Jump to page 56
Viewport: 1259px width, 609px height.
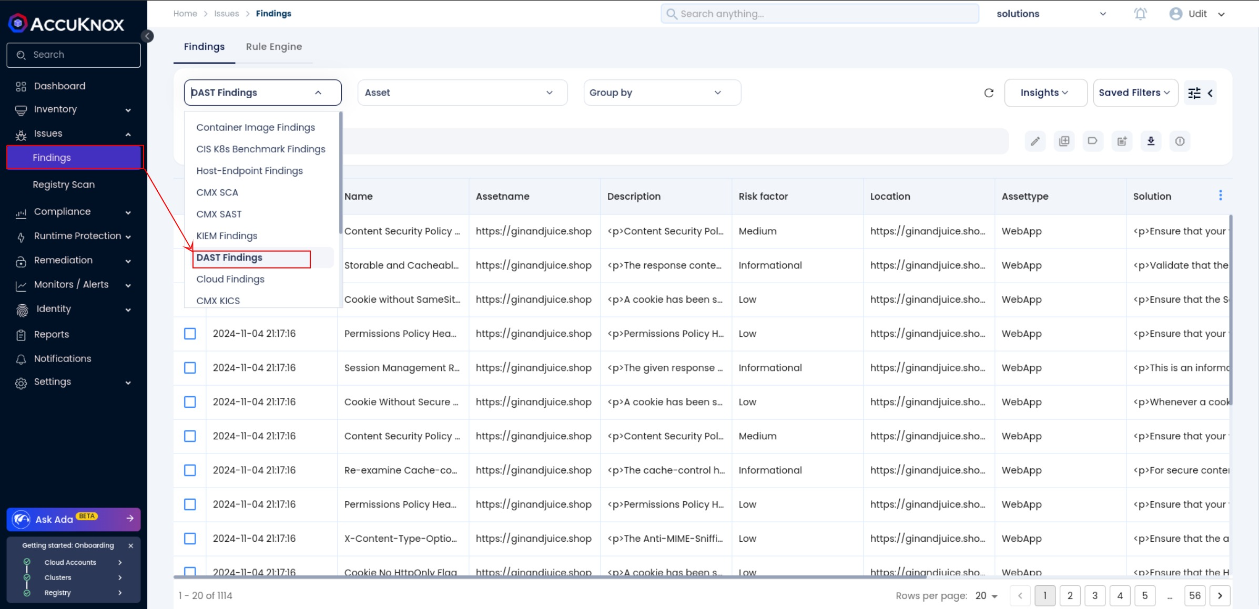[x=1195, y=595]
